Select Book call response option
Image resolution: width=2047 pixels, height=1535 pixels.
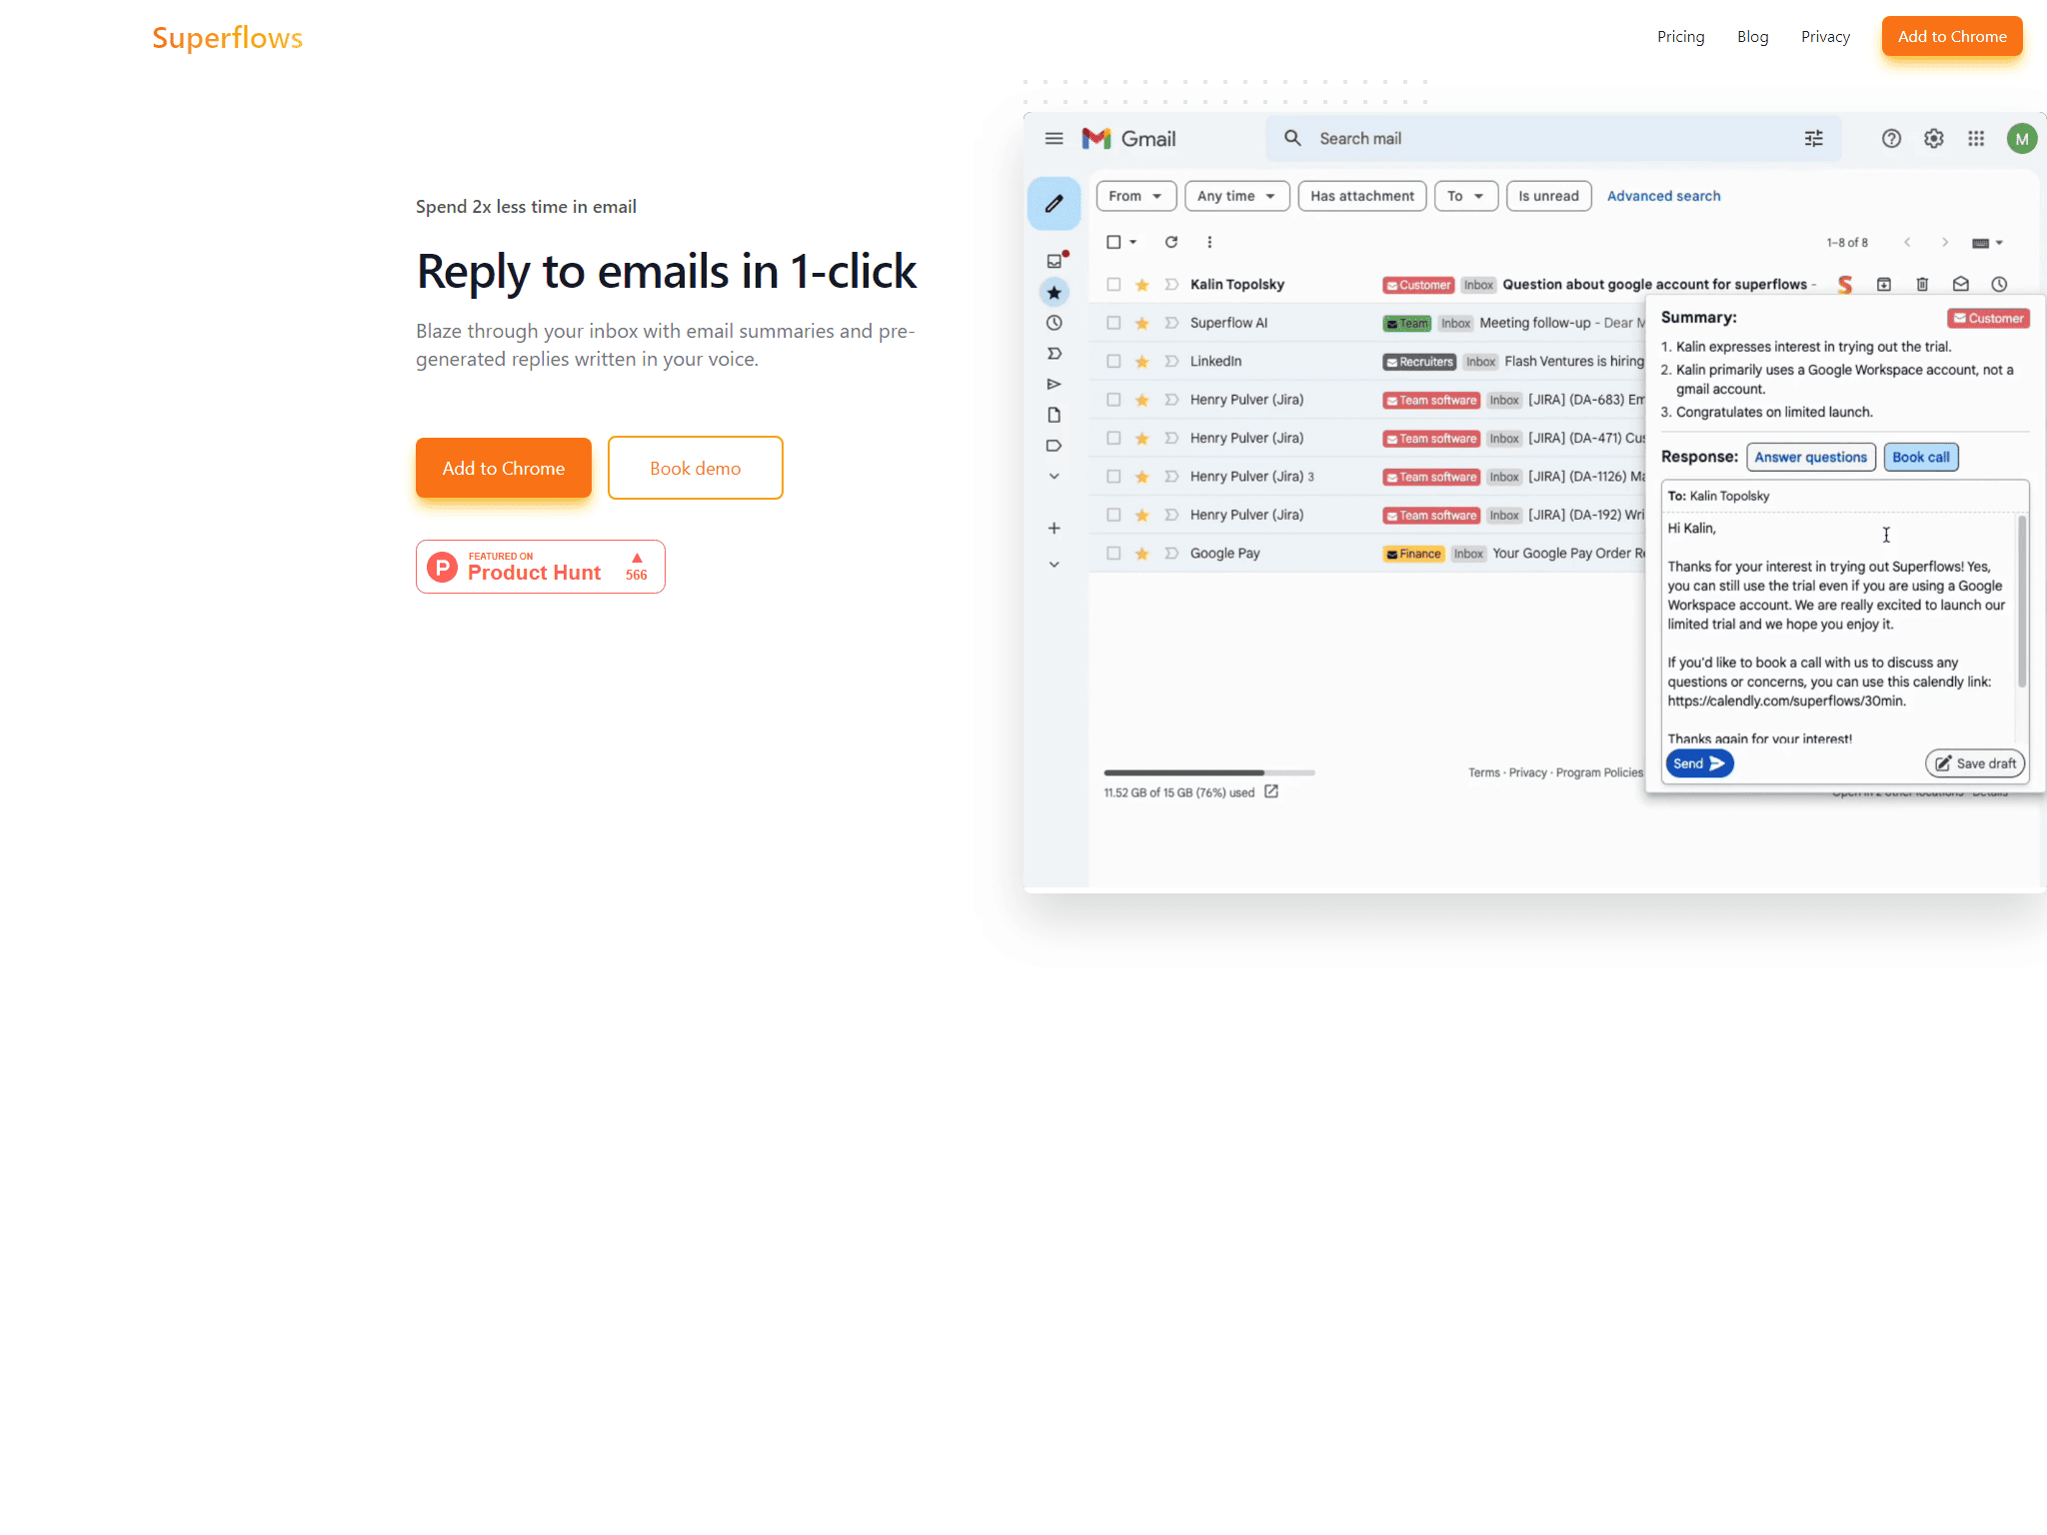[1920, 458]
